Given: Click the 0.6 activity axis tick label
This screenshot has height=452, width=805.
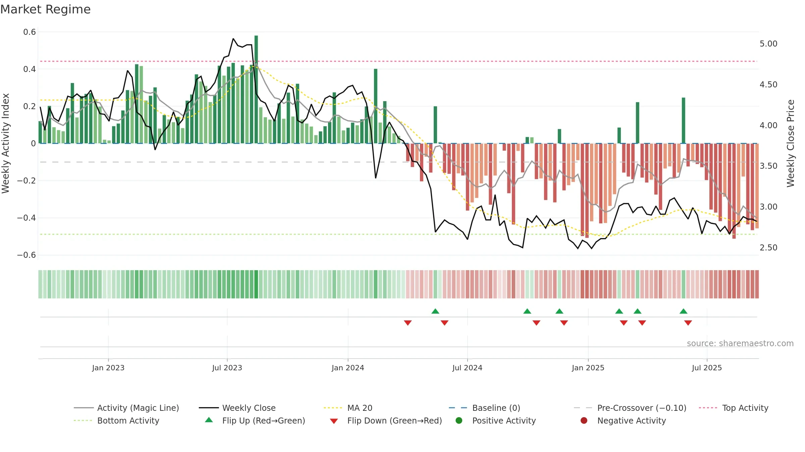Looking at the screenshot, I should tap(30, 32).
